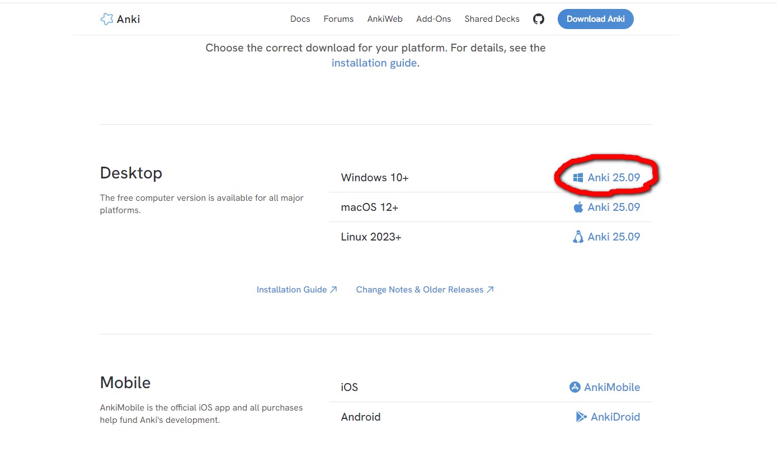Download Anki 25.09 for macOS
Viewport: 777px width, 462px height.
[x=613, y=208]
